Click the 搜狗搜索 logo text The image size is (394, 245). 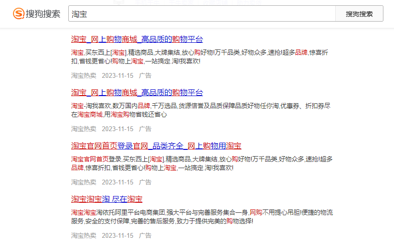coord(43,14)
